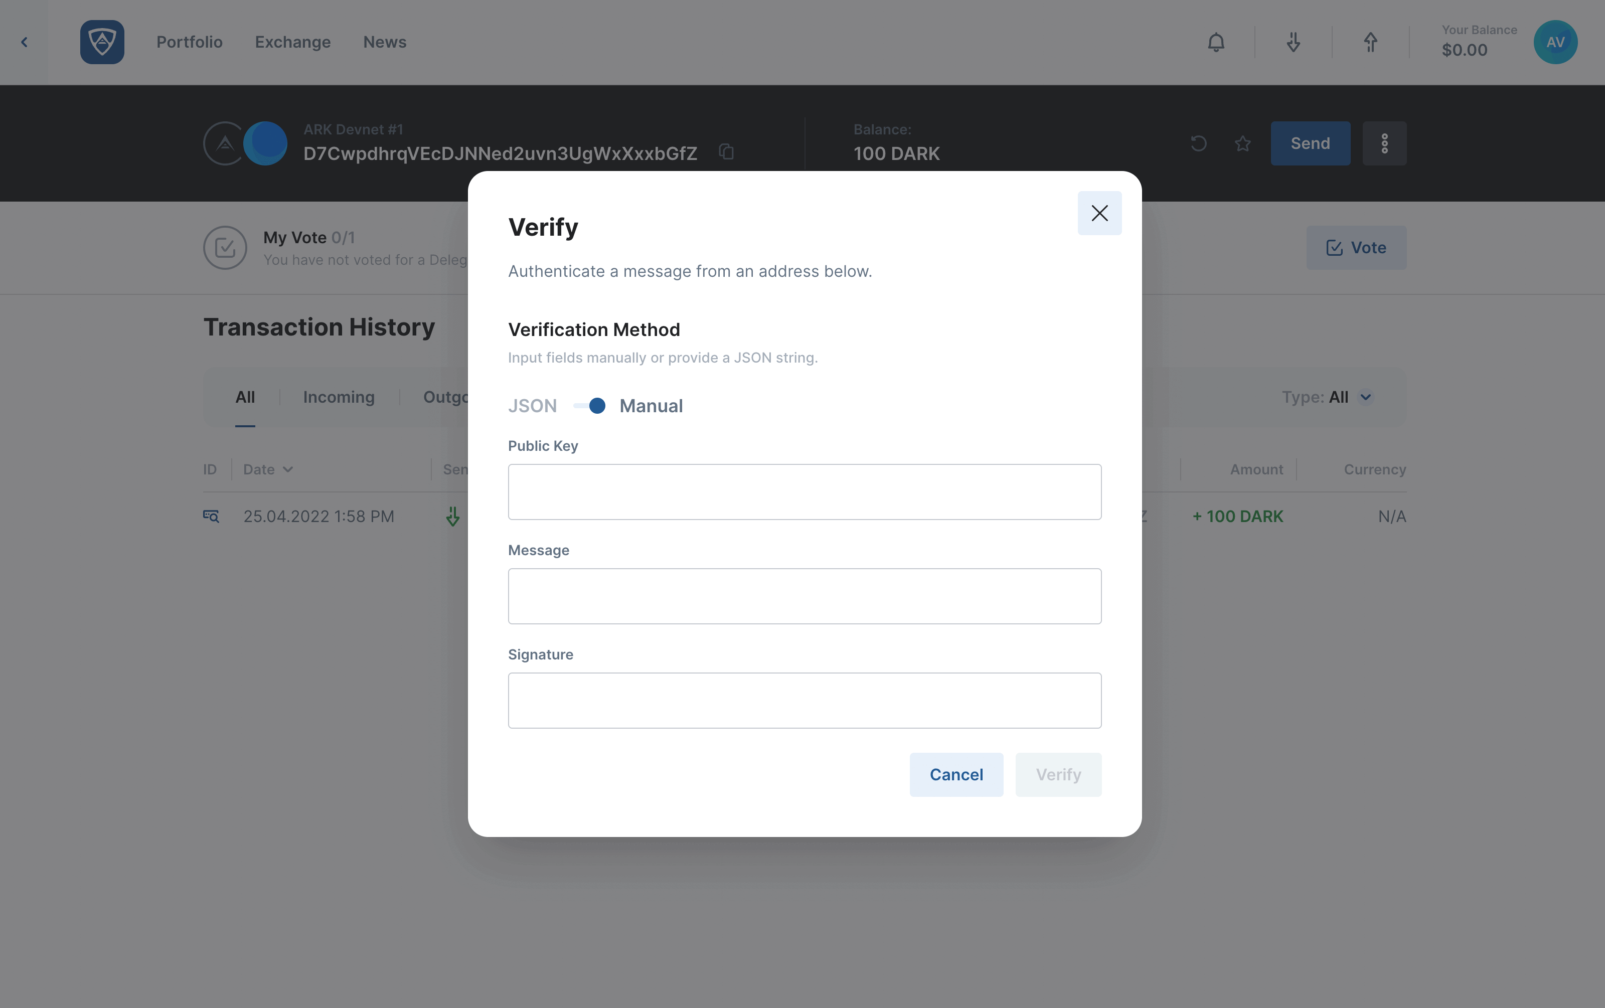Image resolution: width=1605 pixels, height=1008 pixels.
Task: Open transaction ID details icon
Action: point(211,517)
